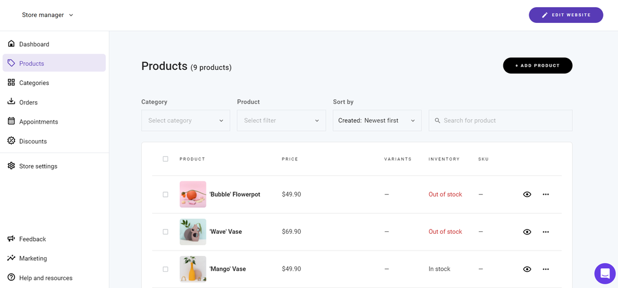The image size is (618, 288).
Task: Go to Marketing in sidebar
Action: pos(33,258)
